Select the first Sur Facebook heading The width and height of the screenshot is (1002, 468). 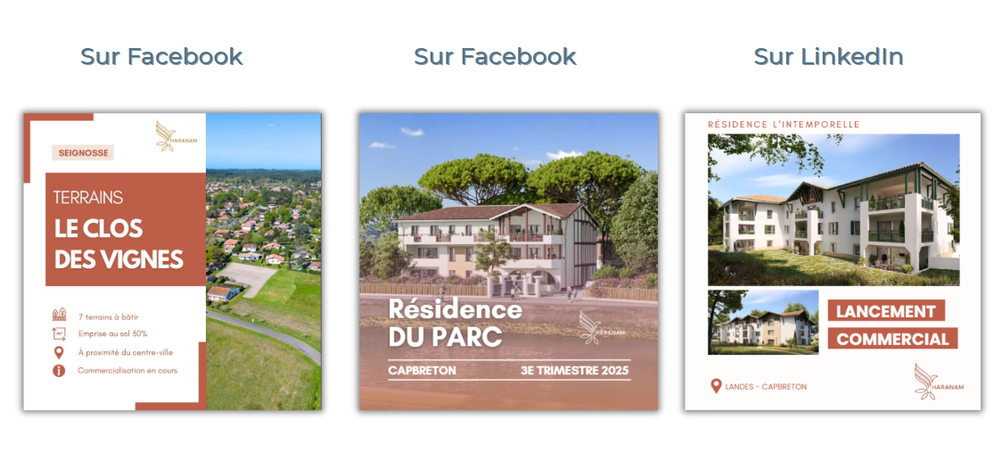[161, 56]
